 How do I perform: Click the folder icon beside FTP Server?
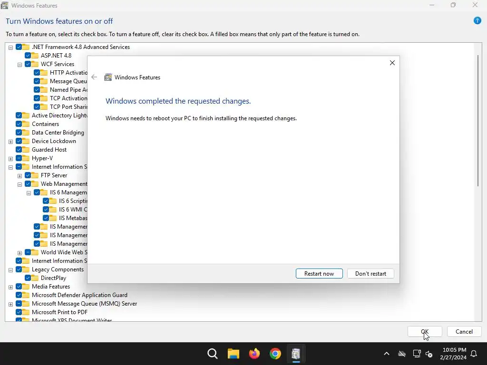click(35, 175)
